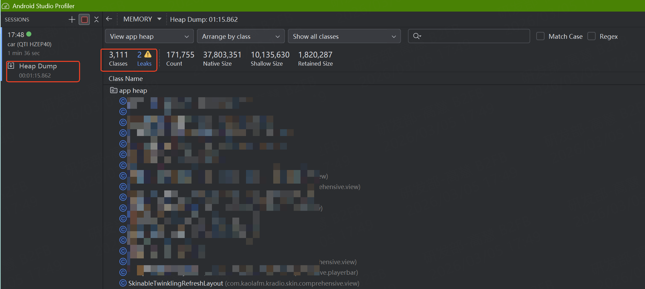This screenshot has width=645, height=289.
Task: Close the sessions panel with X icon
Action: (x=96, y=19)
